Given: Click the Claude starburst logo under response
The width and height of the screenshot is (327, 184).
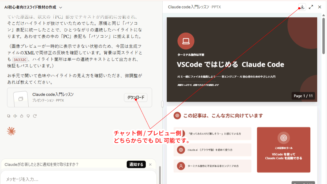Looking at the screenshot, I should point(11,131).
